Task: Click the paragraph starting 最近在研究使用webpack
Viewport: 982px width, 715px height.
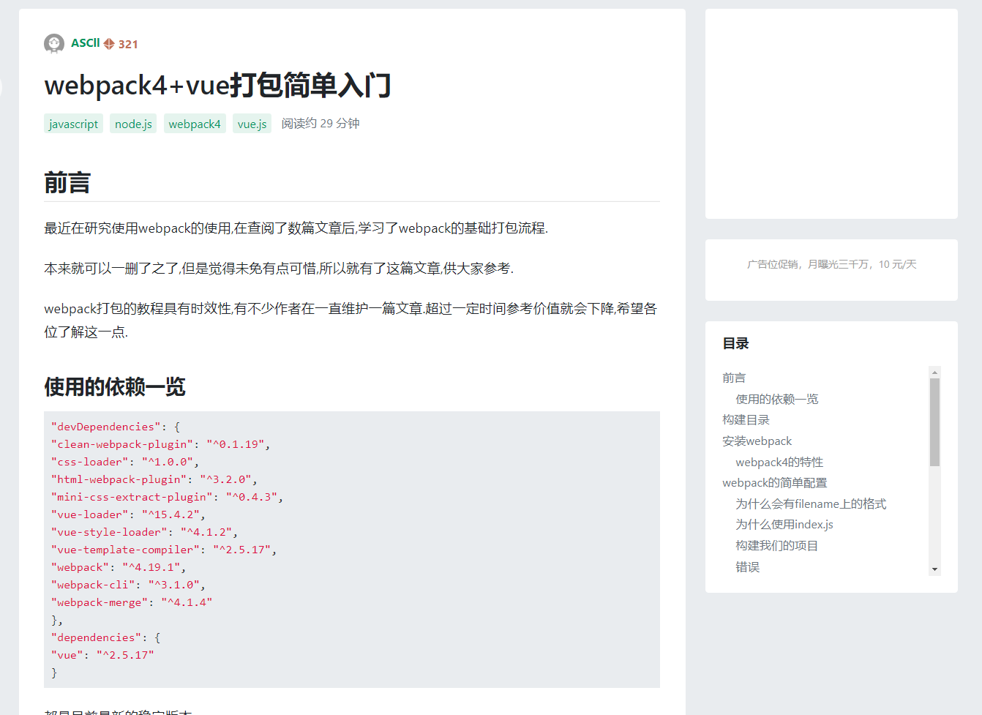Action: (x=296, y=228)
